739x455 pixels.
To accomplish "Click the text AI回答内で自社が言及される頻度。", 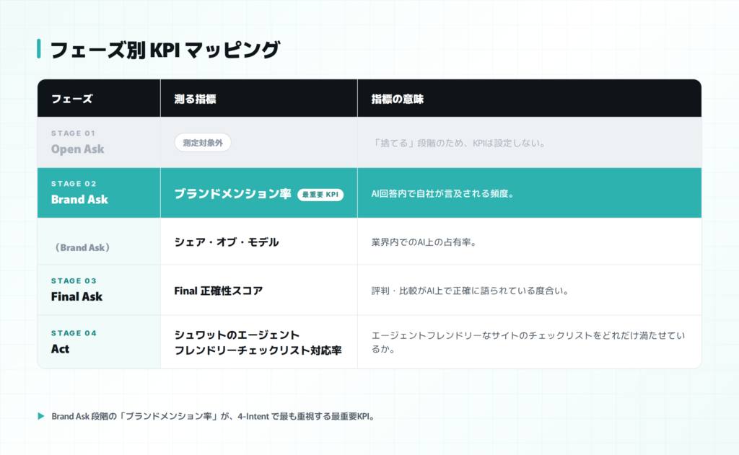I will [442, 193].
